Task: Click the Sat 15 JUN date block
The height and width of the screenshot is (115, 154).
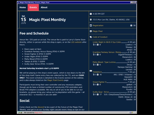Action: (23, 20)
